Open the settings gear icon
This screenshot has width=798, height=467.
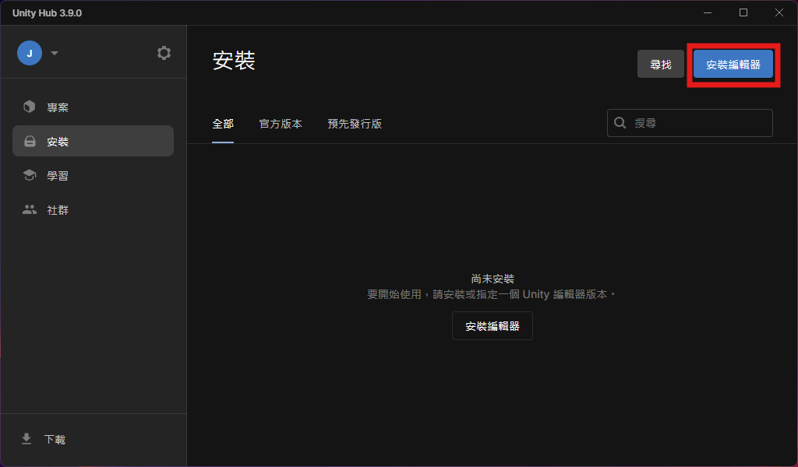point(164,53)
